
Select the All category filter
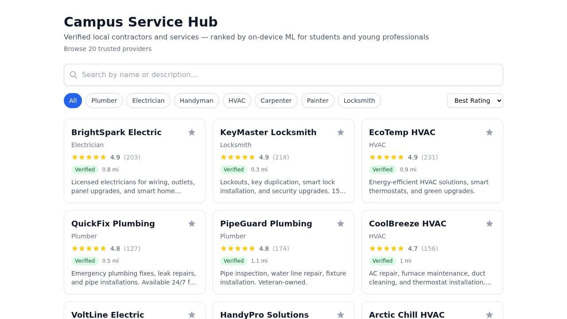73,101
